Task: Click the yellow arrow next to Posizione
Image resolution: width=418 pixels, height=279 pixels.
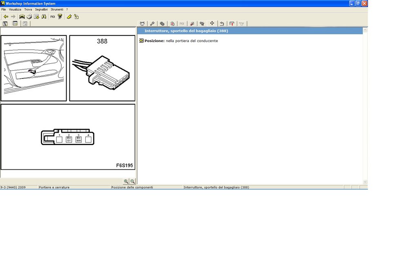Action: (x=142, y=41)
